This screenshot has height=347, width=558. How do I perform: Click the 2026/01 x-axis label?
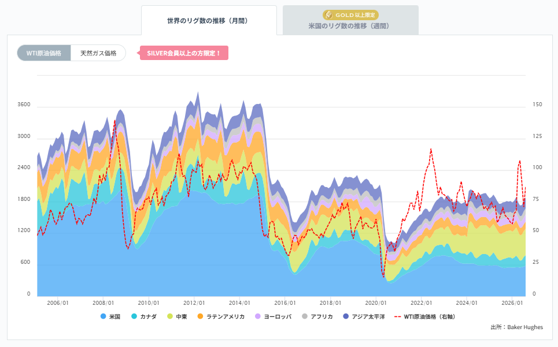coord(512,303)
